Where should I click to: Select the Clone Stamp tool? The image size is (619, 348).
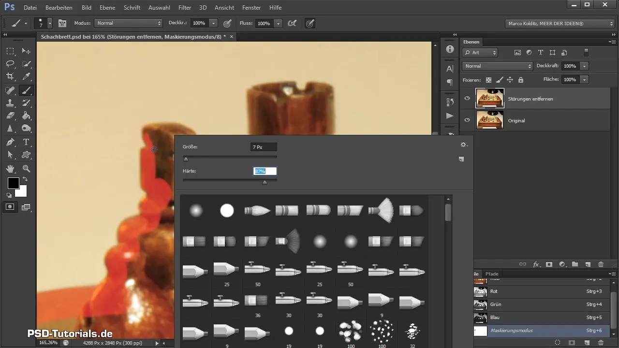click(10, 103)
